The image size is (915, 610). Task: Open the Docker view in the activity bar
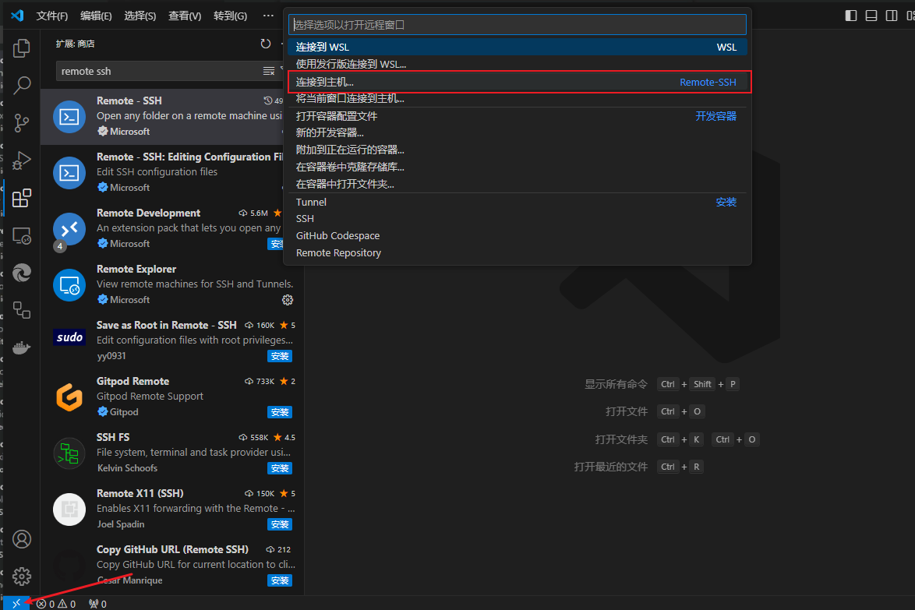click(x=22, y=347)
